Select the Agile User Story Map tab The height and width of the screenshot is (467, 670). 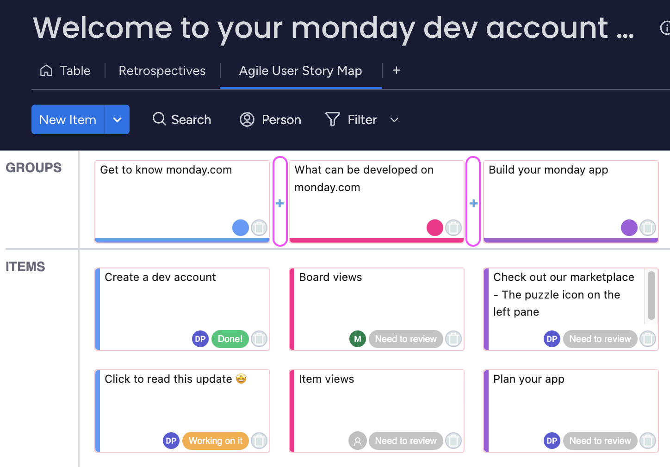click(300, 70)
